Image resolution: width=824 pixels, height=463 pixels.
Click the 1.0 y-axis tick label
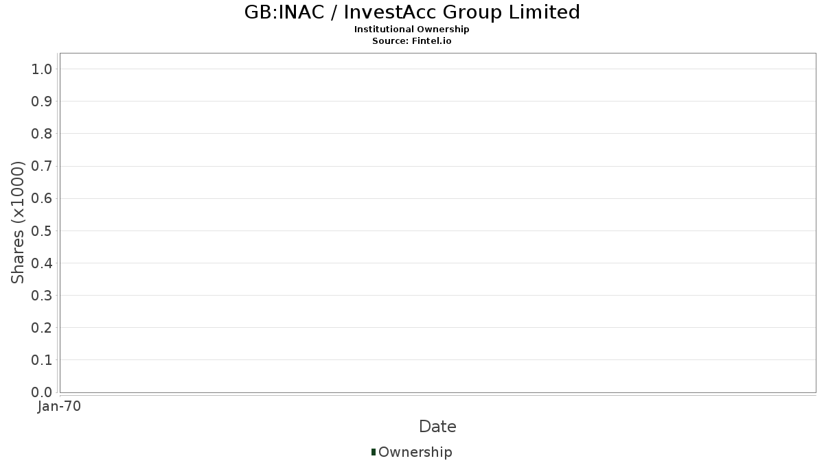point(41,69)
